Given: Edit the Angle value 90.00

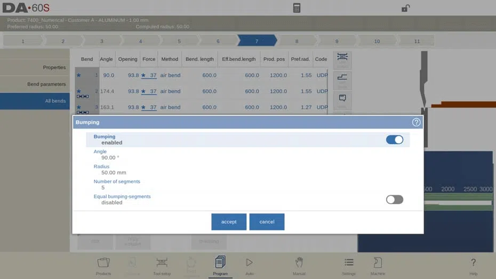Looking at the screenshot, I should tap(110, 157).
